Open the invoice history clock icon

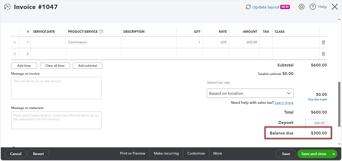pos(7,7)
